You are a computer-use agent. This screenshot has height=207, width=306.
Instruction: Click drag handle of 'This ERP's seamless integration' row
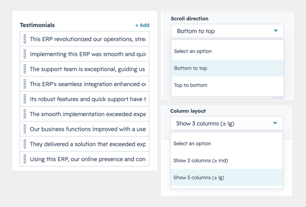tap(25, 84)
